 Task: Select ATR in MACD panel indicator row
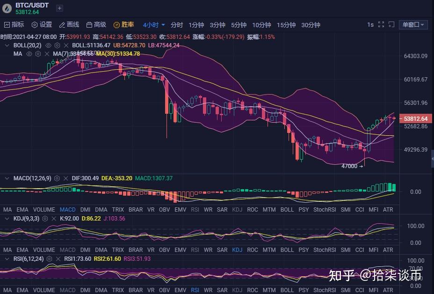[x=388, y=209]
